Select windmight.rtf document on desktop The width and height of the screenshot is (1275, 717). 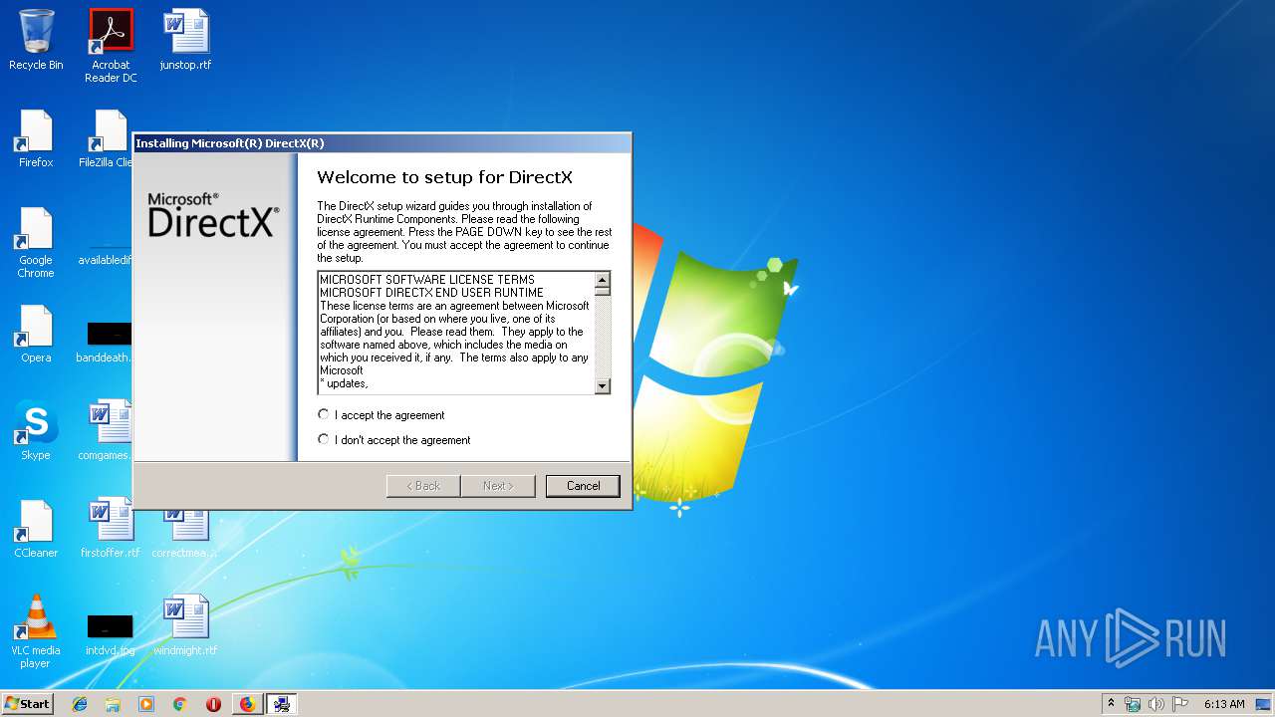tap(186, 626)
